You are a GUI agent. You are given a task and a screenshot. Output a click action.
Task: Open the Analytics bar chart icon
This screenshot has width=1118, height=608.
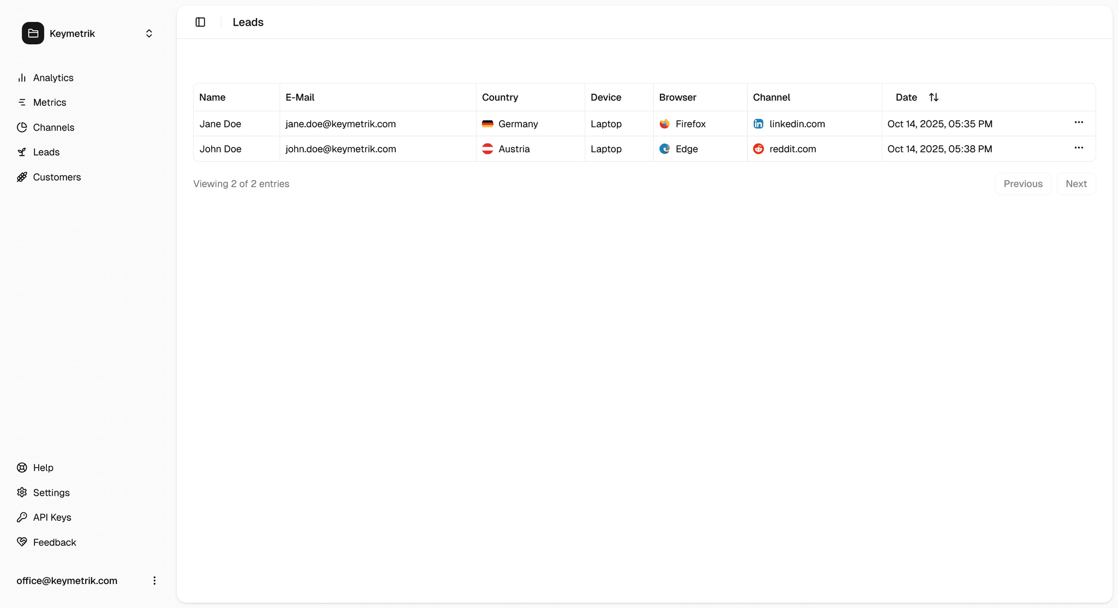click(22, 78)
